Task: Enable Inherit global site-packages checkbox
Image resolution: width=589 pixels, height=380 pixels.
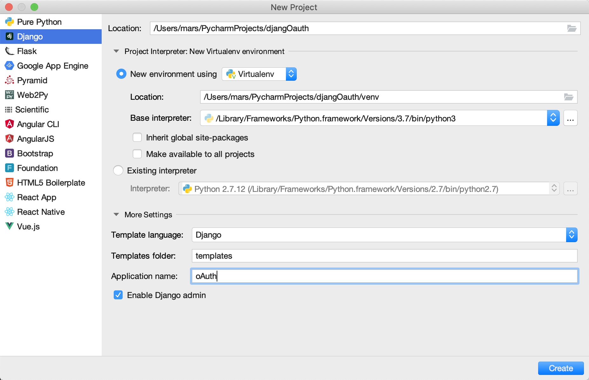Action: pyautogui.click(x=137, y=138)
